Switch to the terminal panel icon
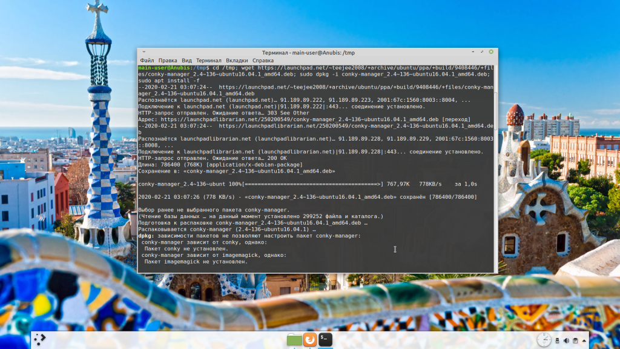620x349 pixels. tap(325, 339)
